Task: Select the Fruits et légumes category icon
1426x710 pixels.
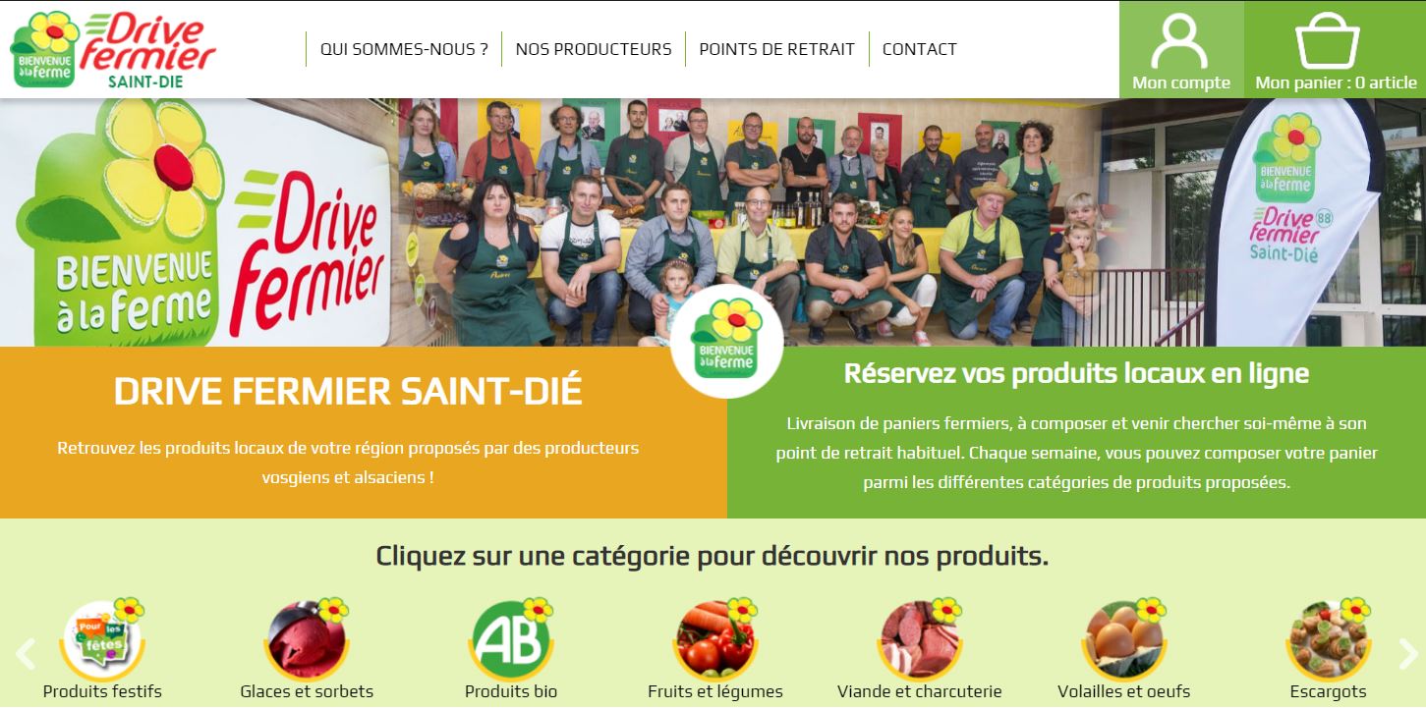Action: [715, 639]
